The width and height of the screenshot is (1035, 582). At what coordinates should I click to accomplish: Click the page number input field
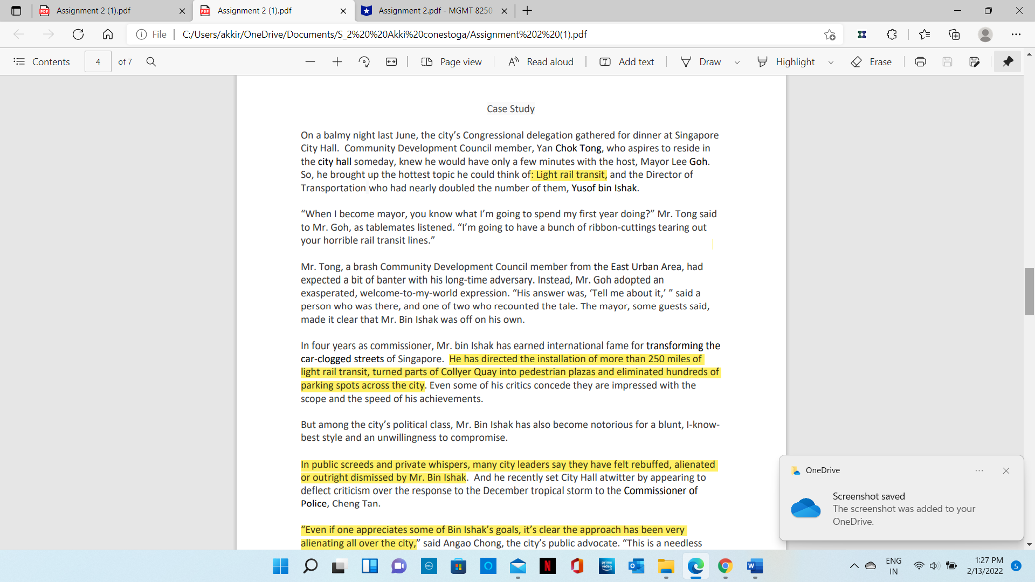pyautogui.click(x=98, y=61)
